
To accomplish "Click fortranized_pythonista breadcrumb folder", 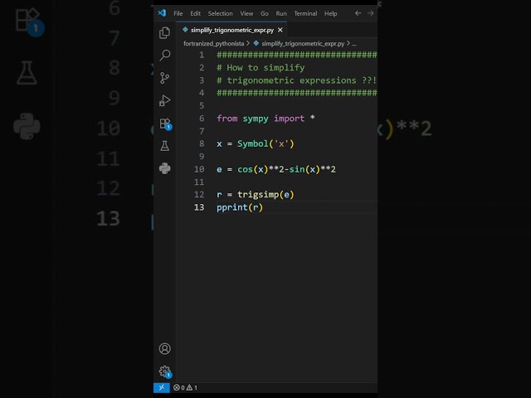I will (x=214, y=44).
